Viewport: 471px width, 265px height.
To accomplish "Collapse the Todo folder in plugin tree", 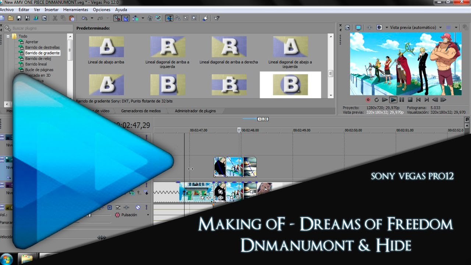I will coord(7,36).
